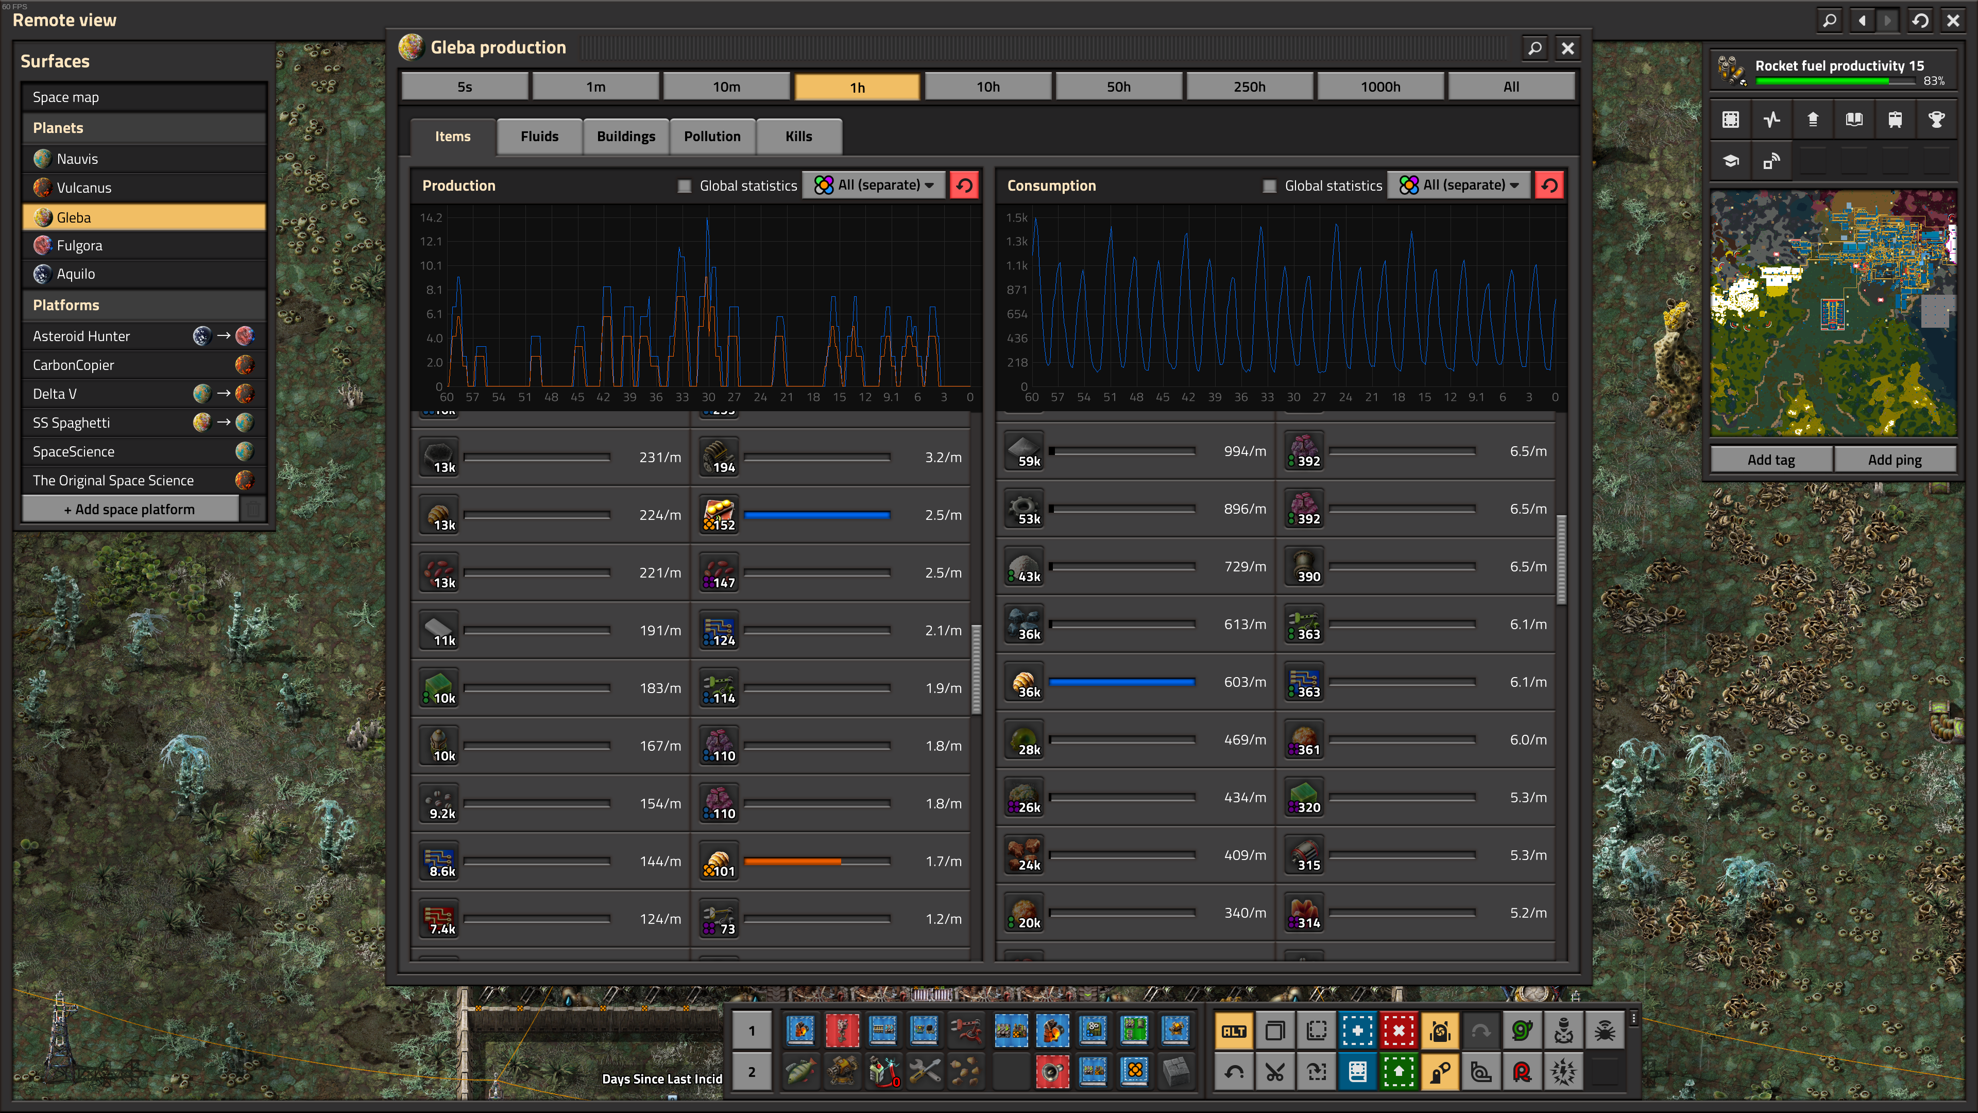Reset the Consumption graph with red refresh button
Viewport: 1978px width, 1113px height.
pyautogui.click(x=1549, y=185)
